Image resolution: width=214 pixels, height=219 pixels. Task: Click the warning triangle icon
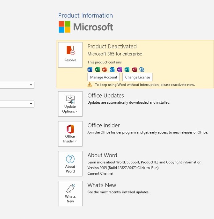click(90, 85)
